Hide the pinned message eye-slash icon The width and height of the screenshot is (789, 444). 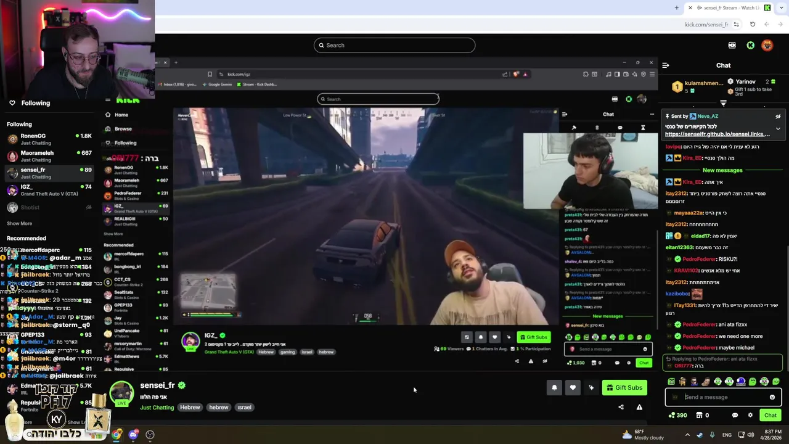coord(778,116)
